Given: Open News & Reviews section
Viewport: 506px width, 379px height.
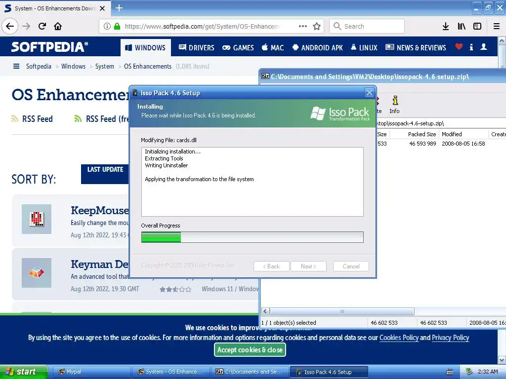Looking at the screenshot, I should click(416, 48).
